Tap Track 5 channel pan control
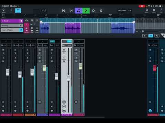The height and width of the screenshot is (123, 165). pos(67,41)
